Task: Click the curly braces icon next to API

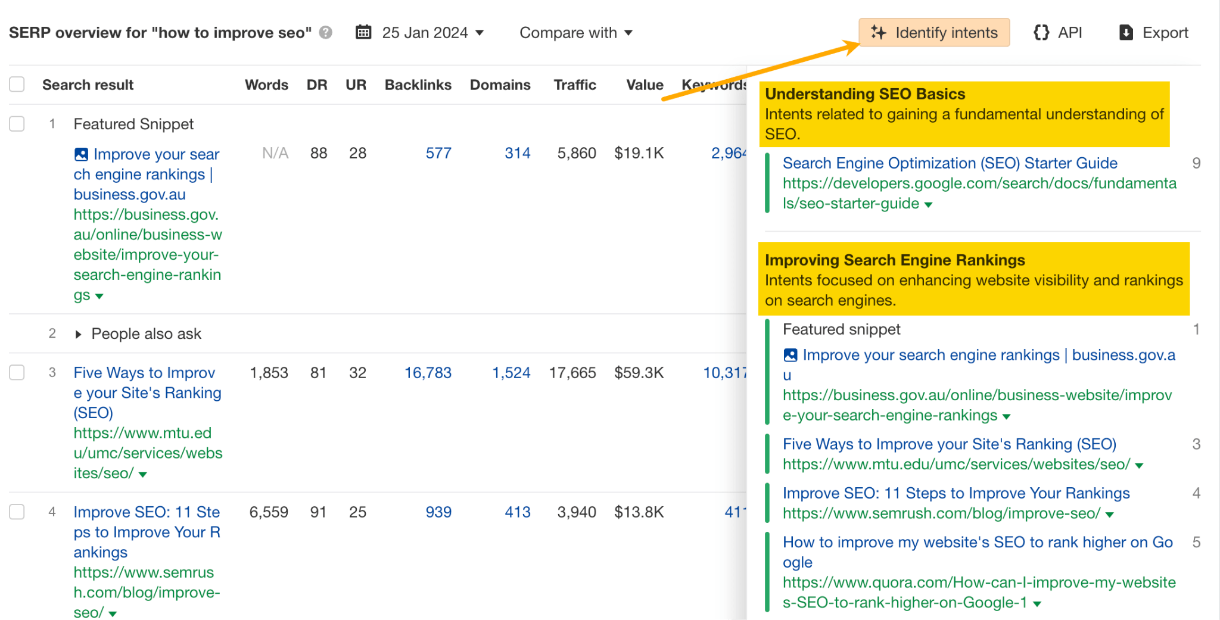Action: click(1041, 33)
